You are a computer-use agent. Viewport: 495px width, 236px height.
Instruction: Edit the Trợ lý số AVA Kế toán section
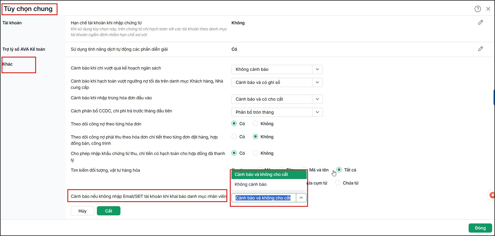[480, 49]
